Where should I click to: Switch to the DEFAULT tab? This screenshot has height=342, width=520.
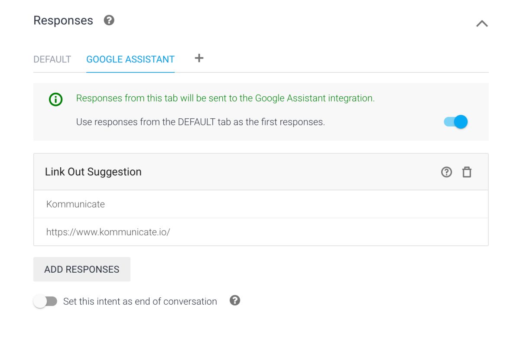[x=52, y=59]
